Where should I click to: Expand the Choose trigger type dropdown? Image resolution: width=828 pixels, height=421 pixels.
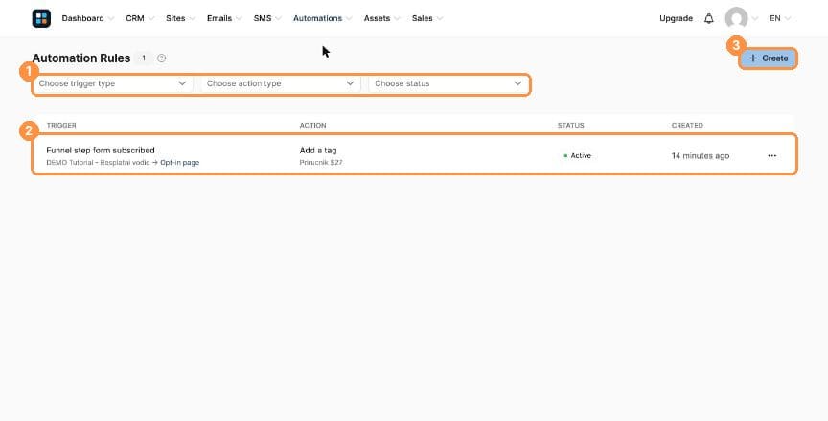click(x=112, y=83)
